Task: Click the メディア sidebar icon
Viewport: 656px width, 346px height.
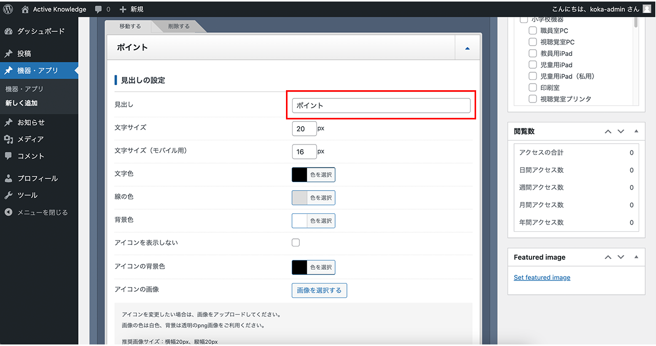Action: [x=8, y=139]
